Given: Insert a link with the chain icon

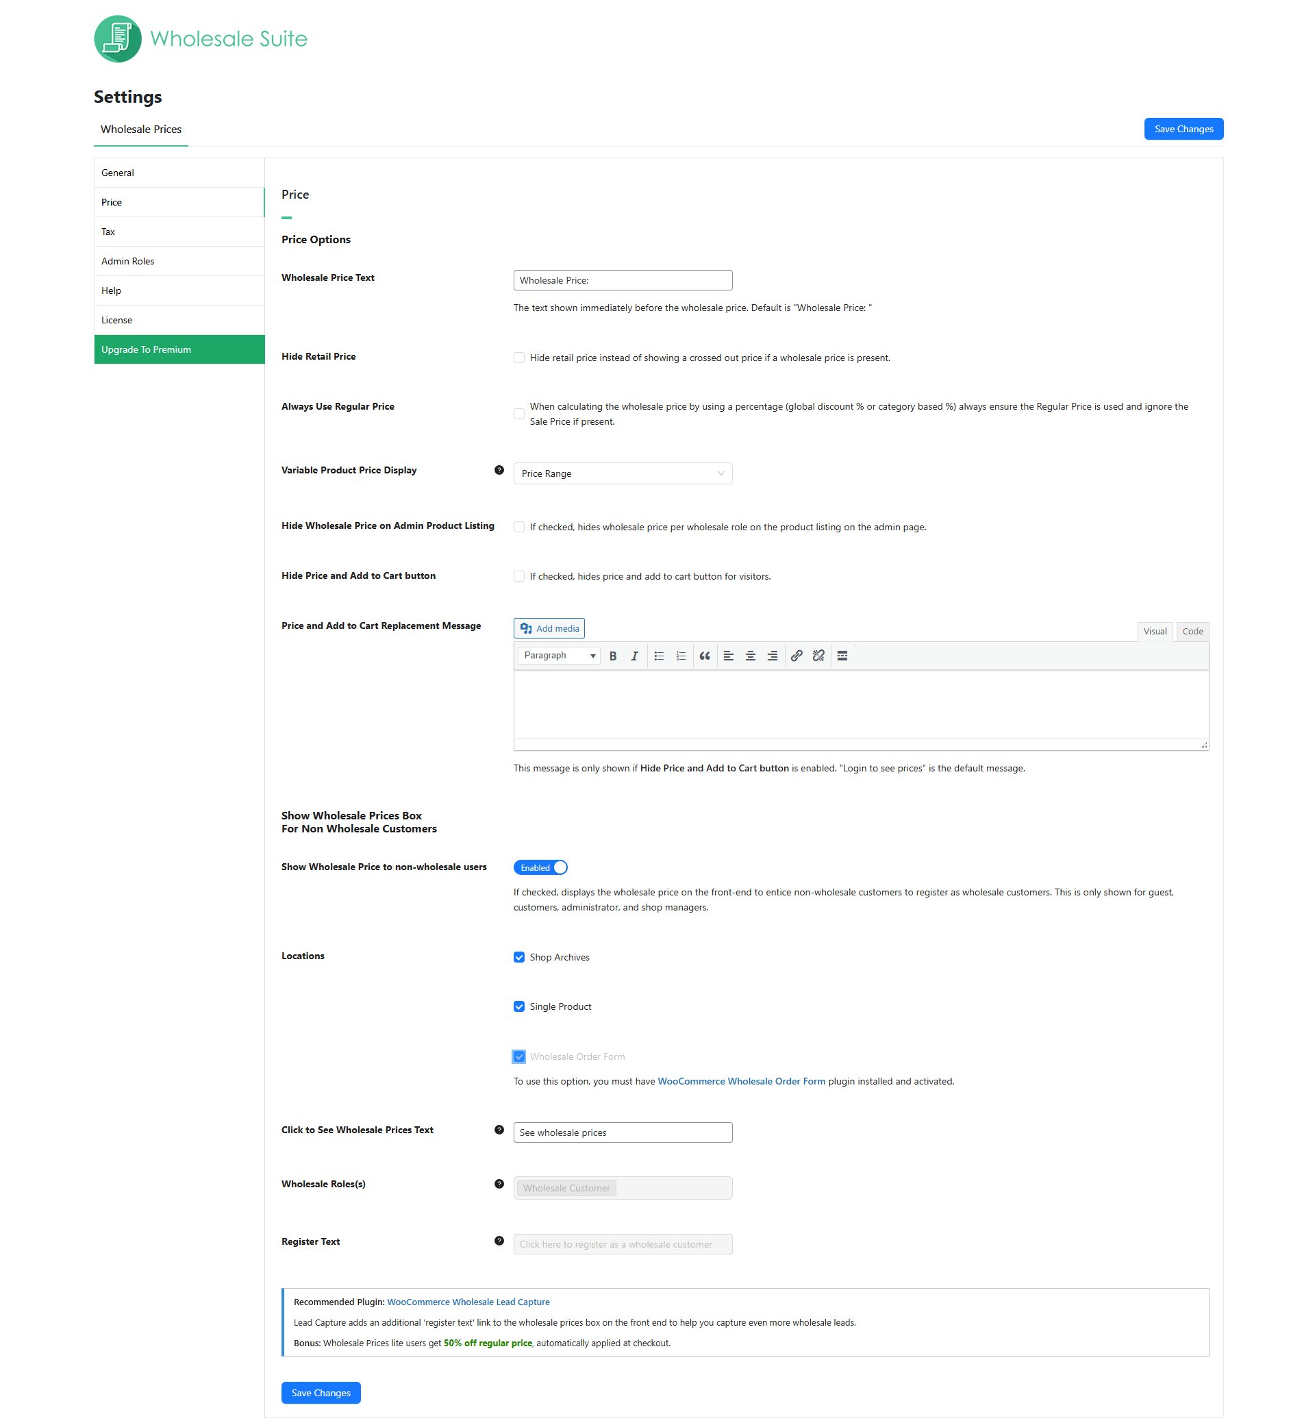Looking at the screenshot, I should 797,656.
